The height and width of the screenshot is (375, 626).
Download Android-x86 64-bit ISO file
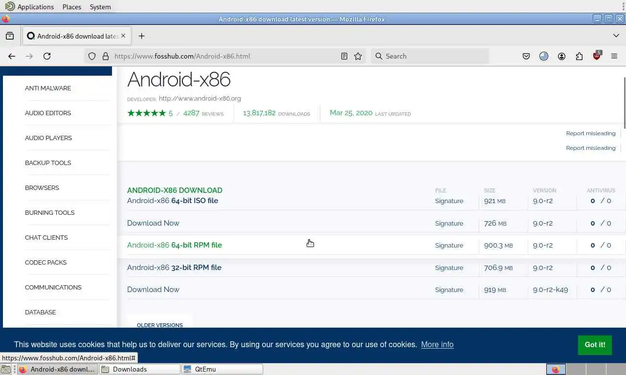[x=173, y=201]
